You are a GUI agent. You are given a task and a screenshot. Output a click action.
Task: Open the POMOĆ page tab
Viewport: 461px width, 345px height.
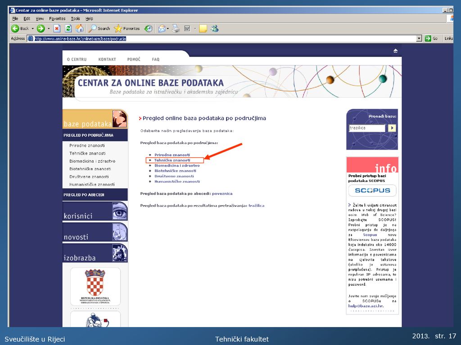(x=134, y=59)
